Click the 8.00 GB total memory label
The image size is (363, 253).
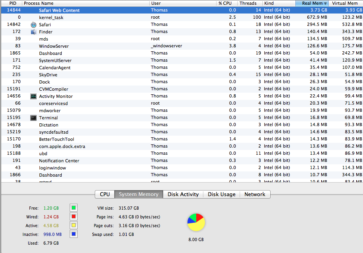196,239
